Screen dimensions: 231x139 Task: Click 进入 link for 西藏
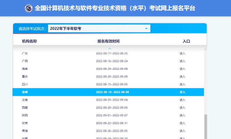(x=182, y=107)
